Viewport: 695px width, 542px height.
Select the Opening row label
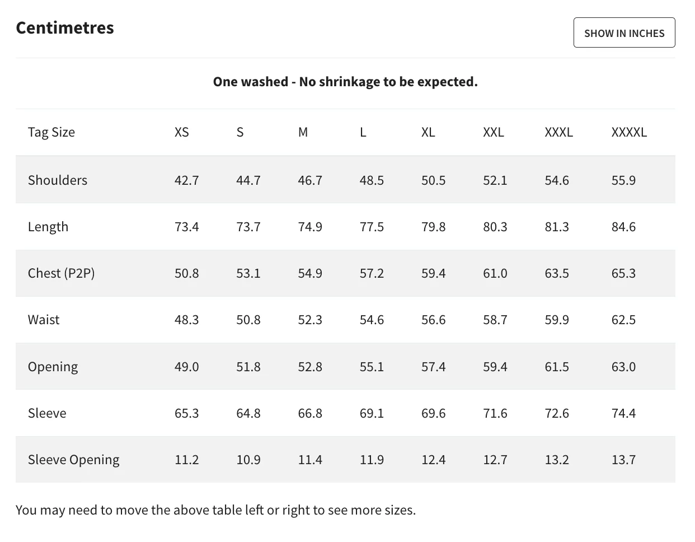point(53,367)
